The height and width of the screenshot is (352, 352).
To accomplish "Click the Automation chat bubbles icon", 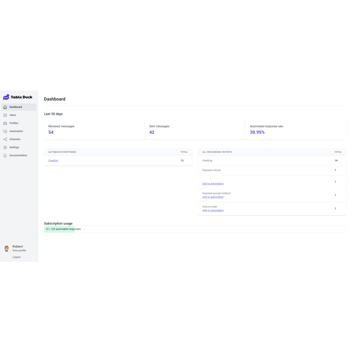I will tap(5, 131).
